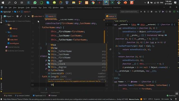Select this._fatherName completion suggestion

click(77, 51)
